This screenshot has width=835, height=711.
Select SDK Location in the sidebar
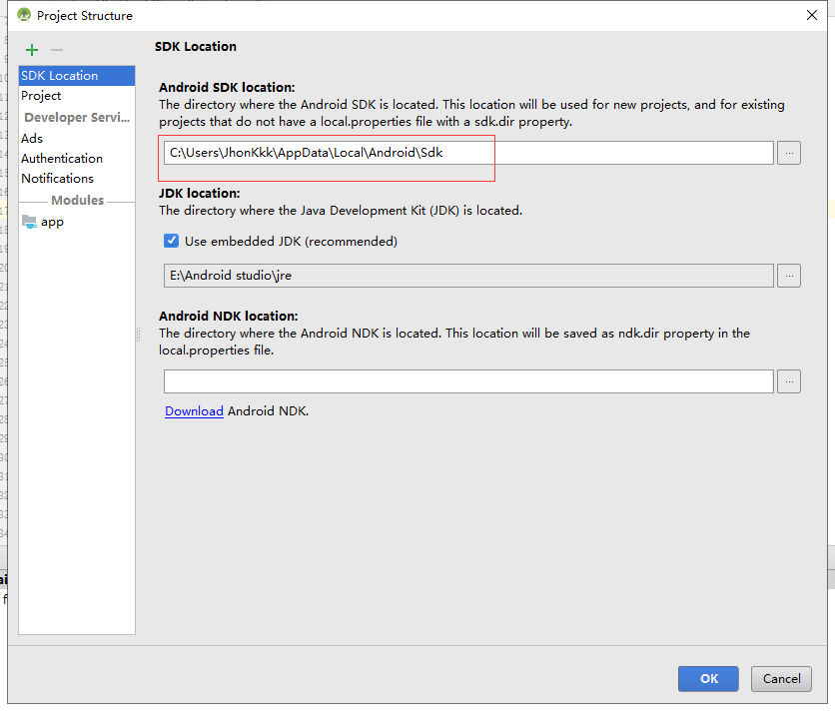[x=77, y=76]
